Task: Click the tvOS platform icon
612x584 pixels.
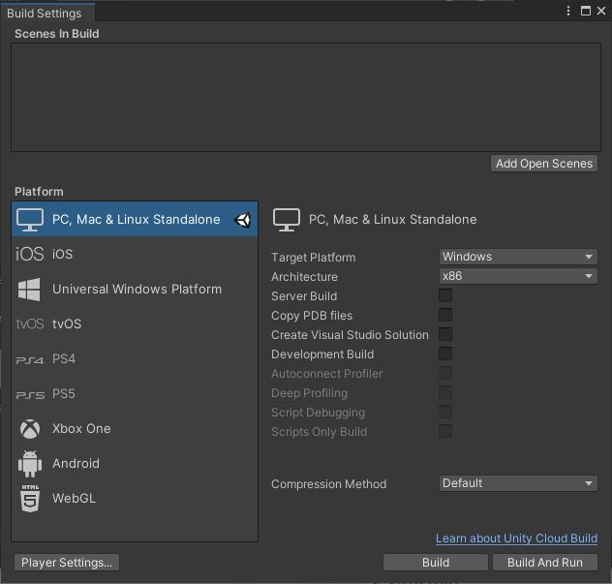Action: point(30,324)
